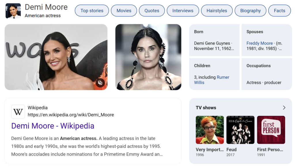This screenshot has height=168, width=295.
Task: Select the Biography chip
Action: (x=250, y=11)
